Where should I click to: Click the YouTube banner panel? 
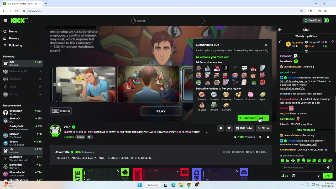pyautogui.click(x=161, y=174)
